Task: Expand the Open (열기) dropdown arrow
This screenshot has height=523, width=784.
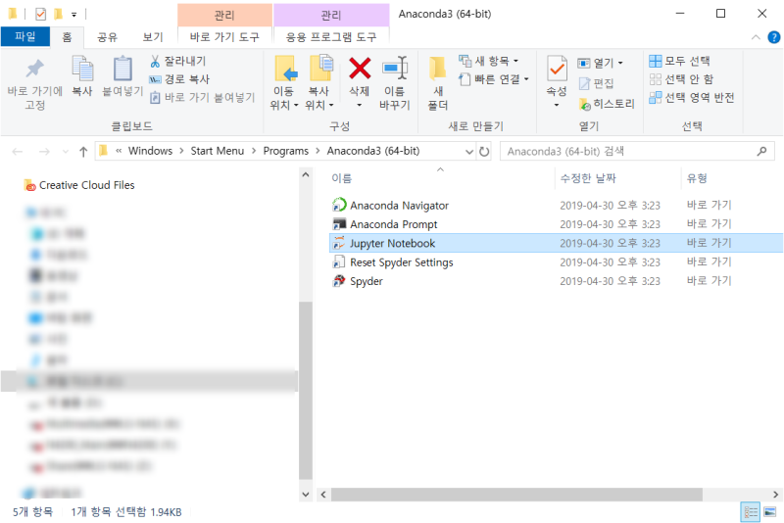Action: click(620, 63)
